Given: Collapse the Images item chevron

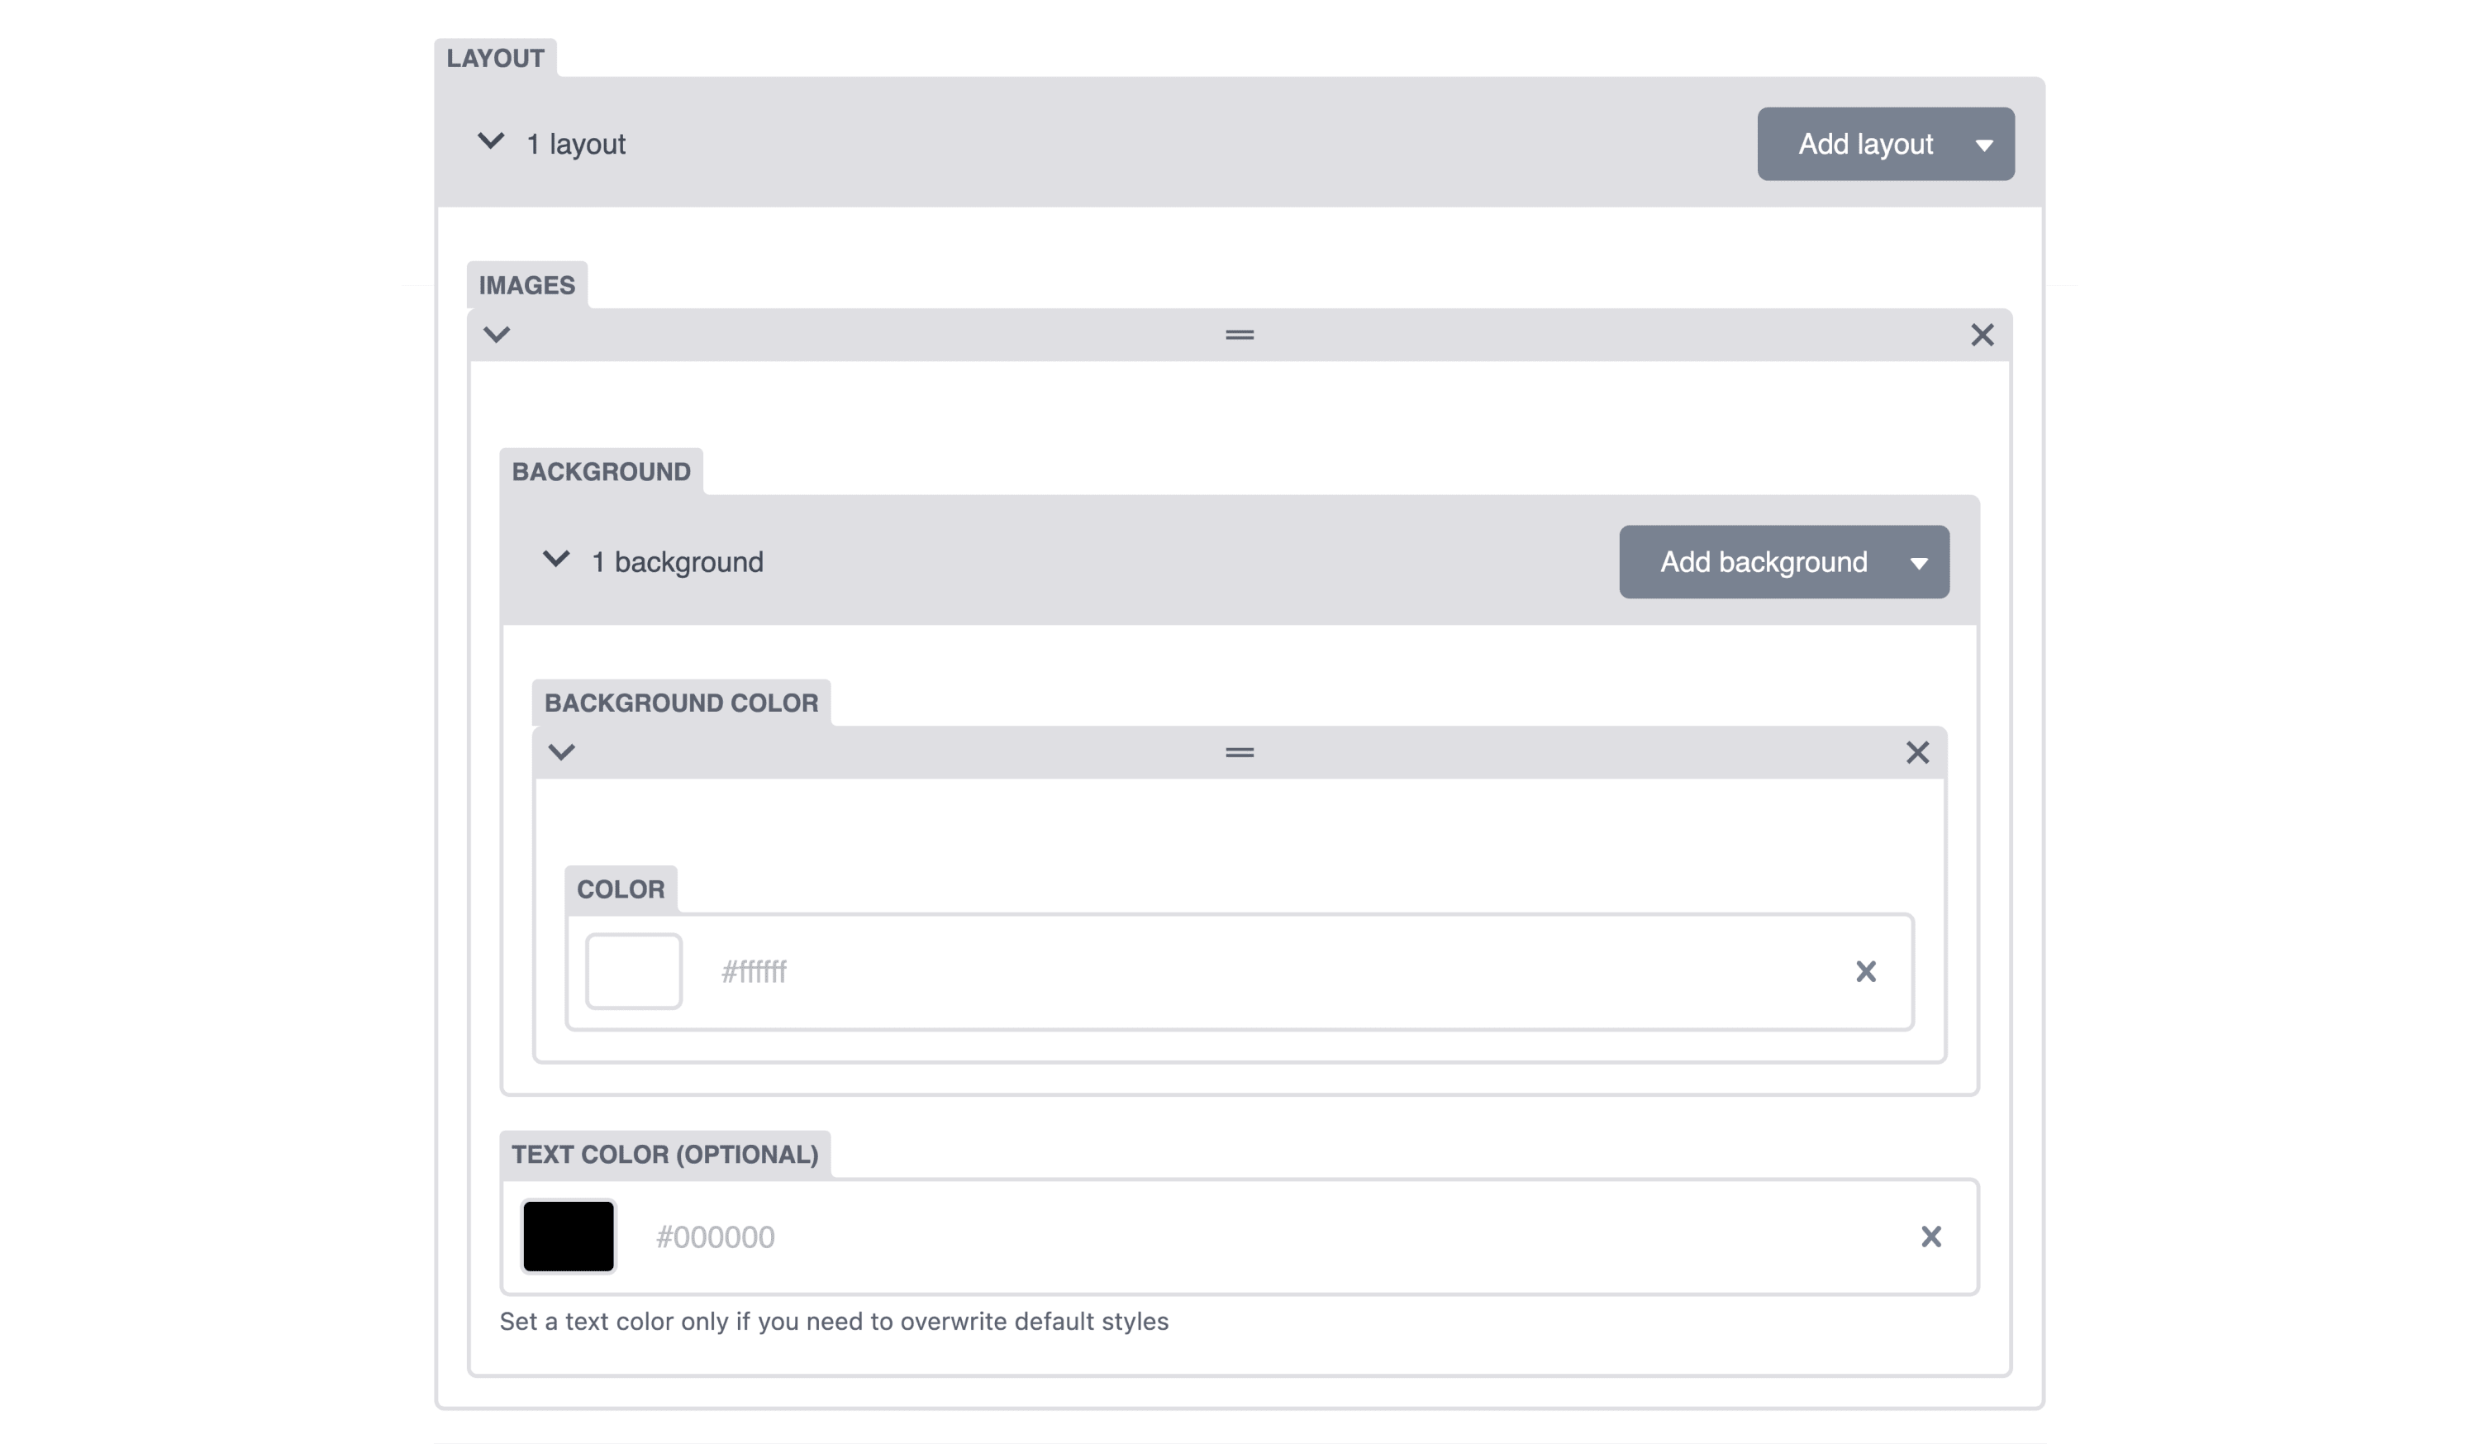Looking at the screenshot, I should [497, 335].
